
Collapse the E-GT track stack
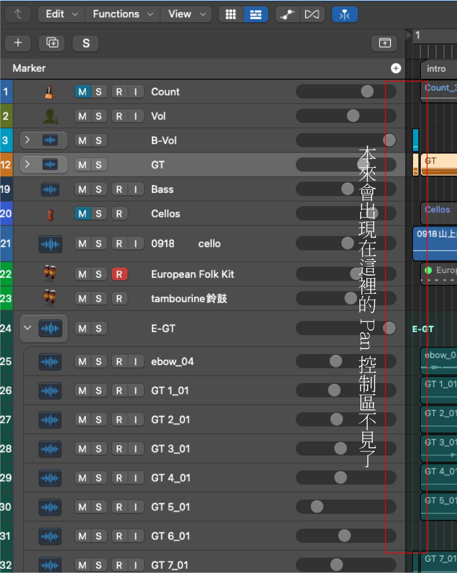coord(27,328)
